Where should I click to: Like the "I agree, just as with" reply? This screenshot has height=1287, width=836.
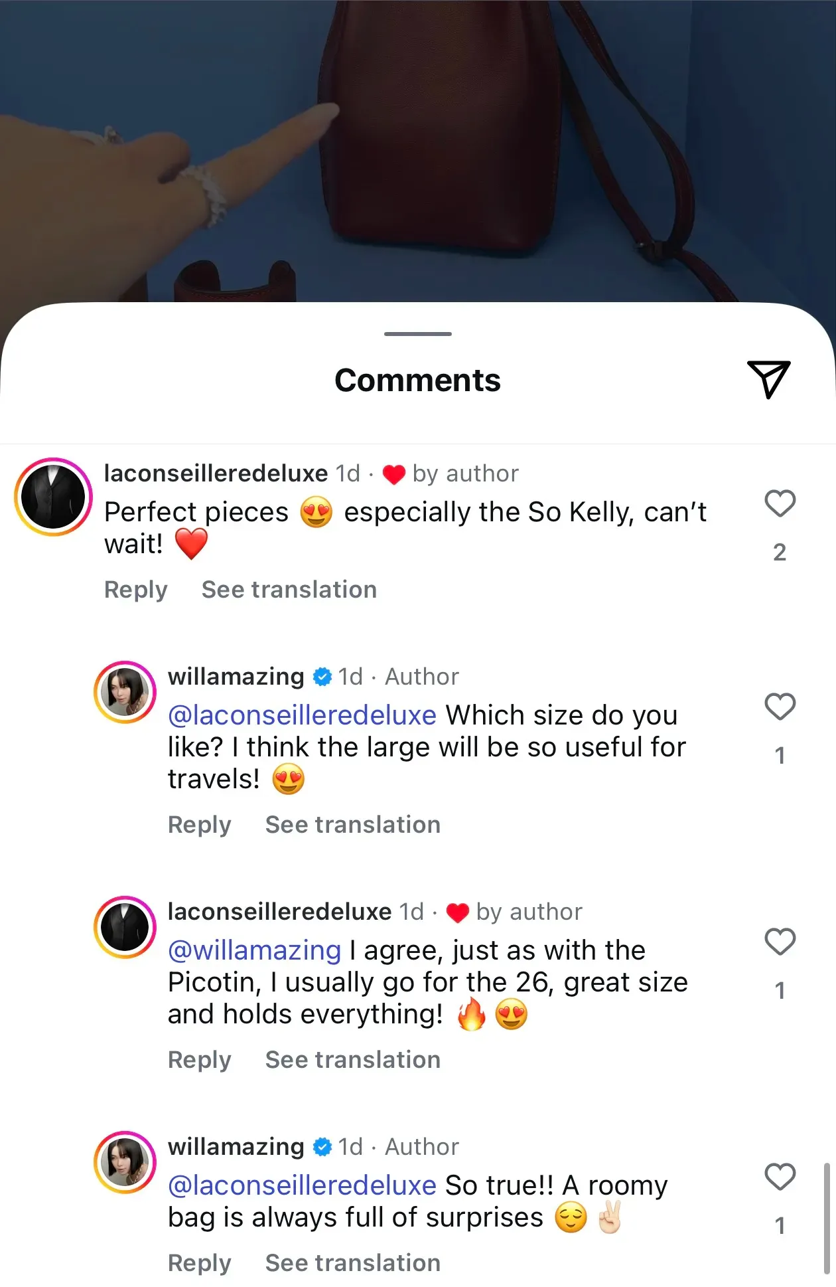(x=780, y=942)
